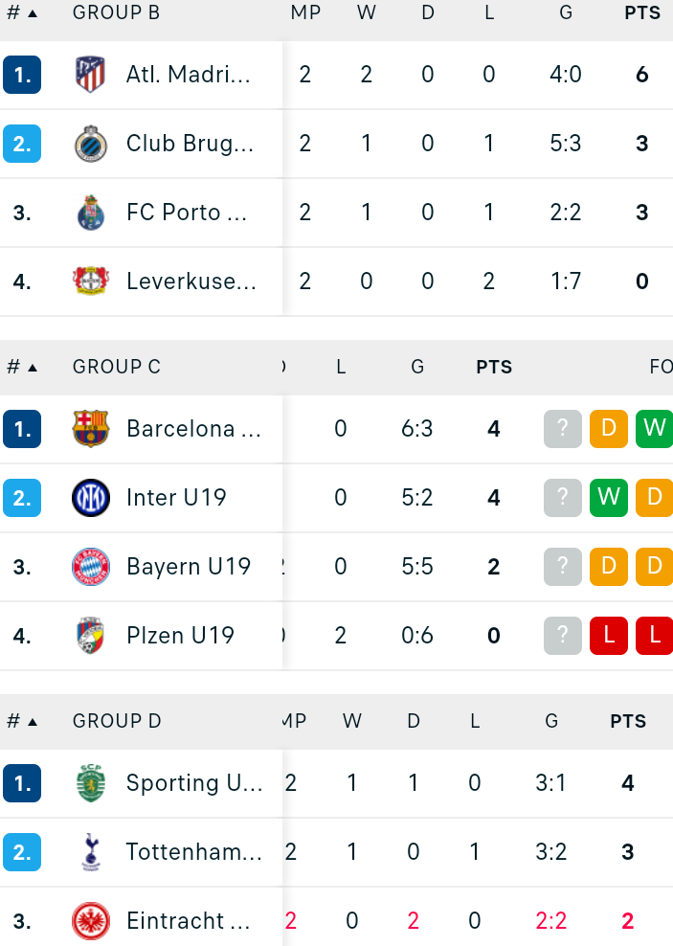Toggle Group D rank sort arrow
Image resolution: width=673 pixels, height=946 pixels.
(33, 722)
